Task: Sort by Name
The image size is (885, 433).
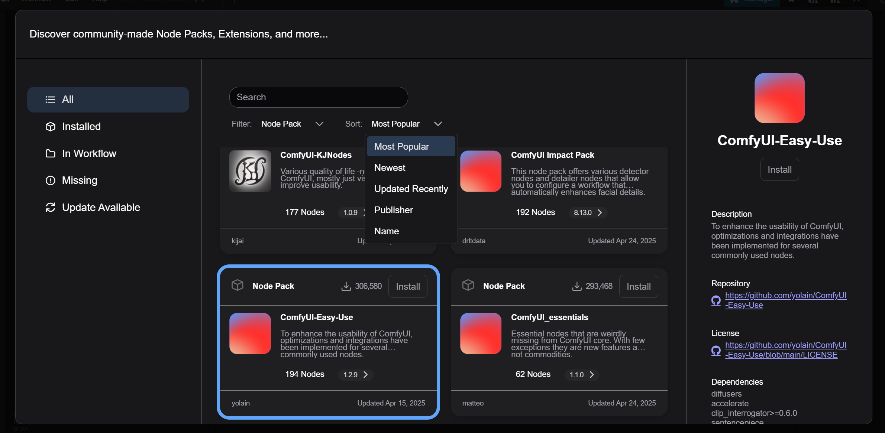Action: coord(411,231)
